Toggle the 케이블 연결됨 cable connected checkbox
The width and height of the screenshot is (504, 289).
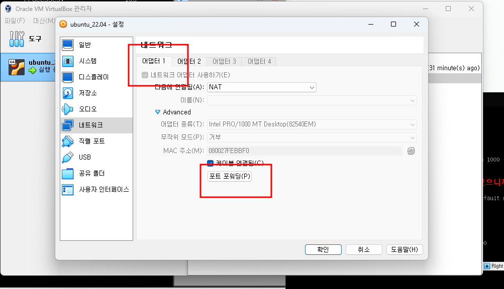tap(210, 163)
